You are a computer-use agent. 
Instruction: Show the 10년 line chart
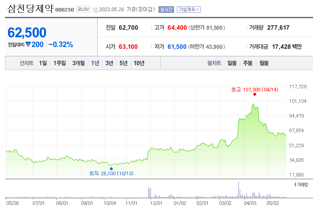(x=139, y=63)
